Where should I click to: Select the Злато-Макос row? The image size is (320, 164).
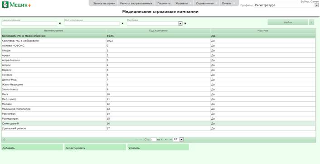(158, 89)
